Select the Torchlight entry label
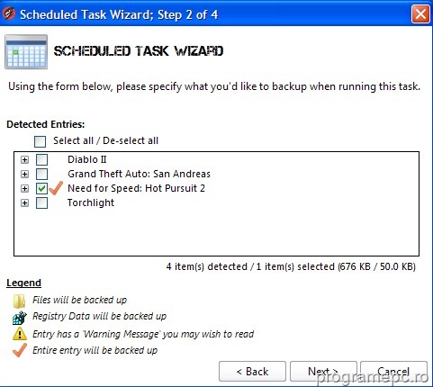This screenshot has width=433, height=387. 91,202
